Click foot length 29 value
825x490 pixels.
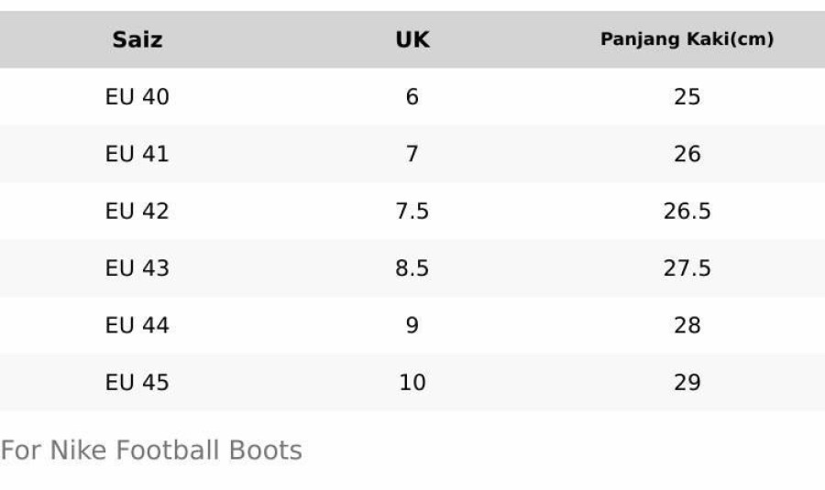pos(687,382)
